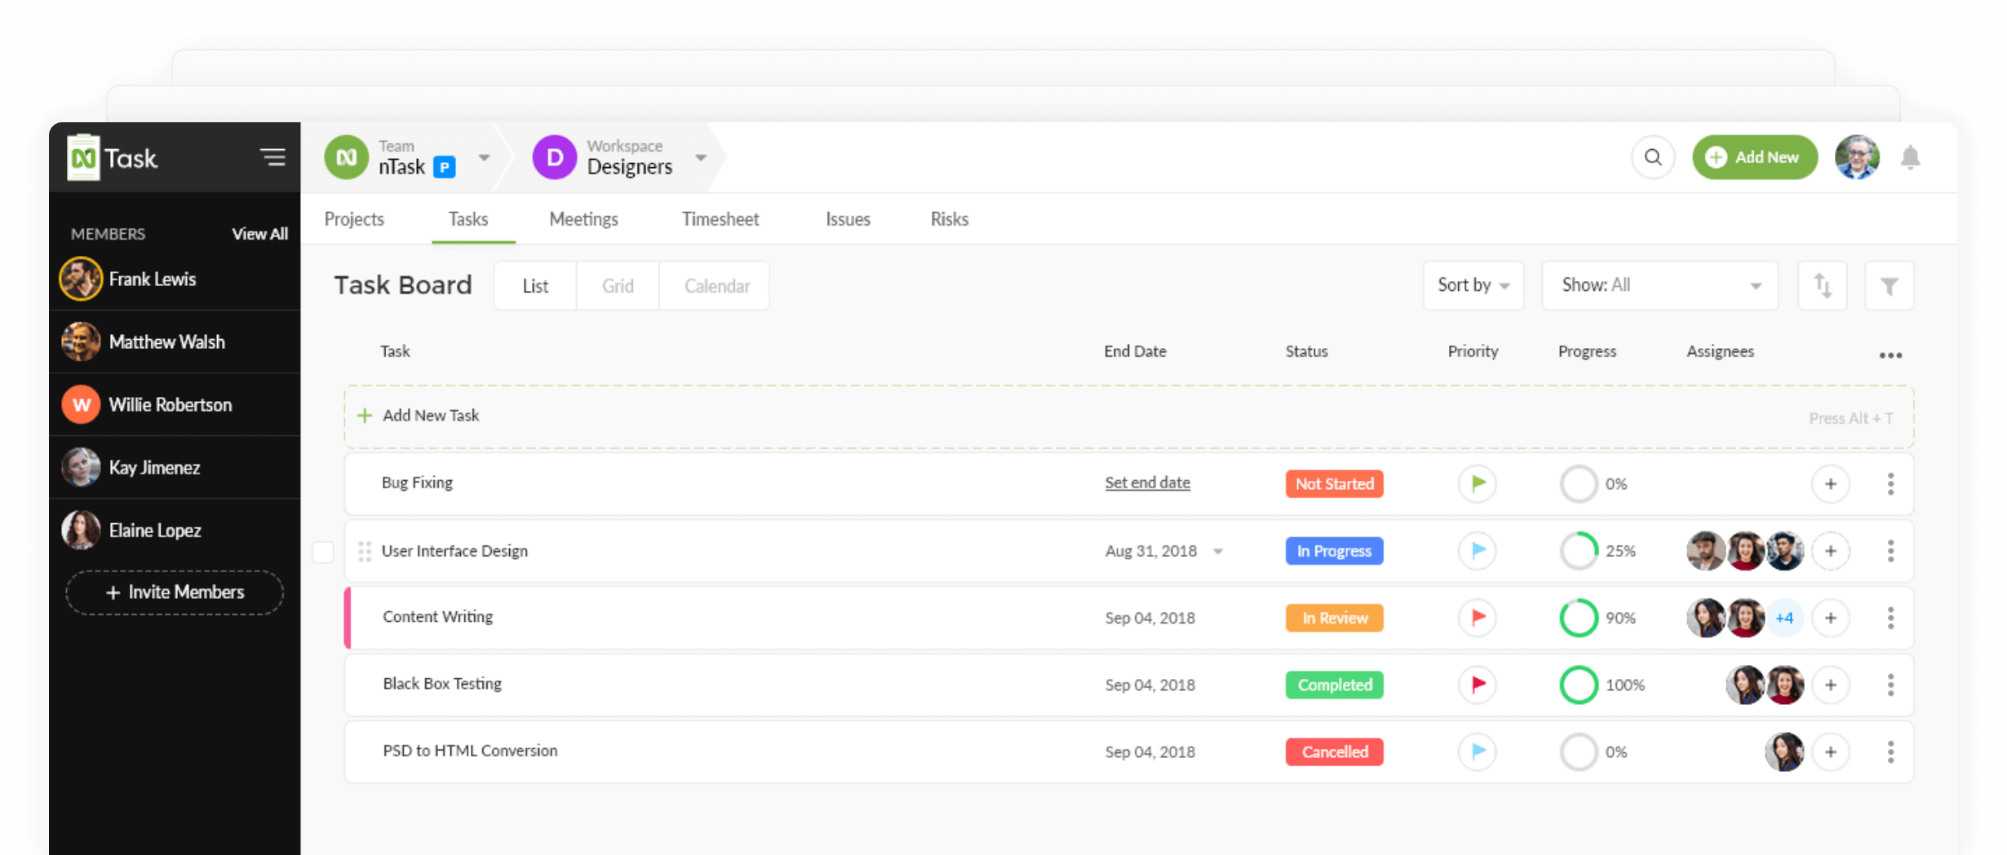The width and height of the screenshot is (2007, 855).
Task: Add assignee to Bug Fixing task
Action: (1830, 484)
